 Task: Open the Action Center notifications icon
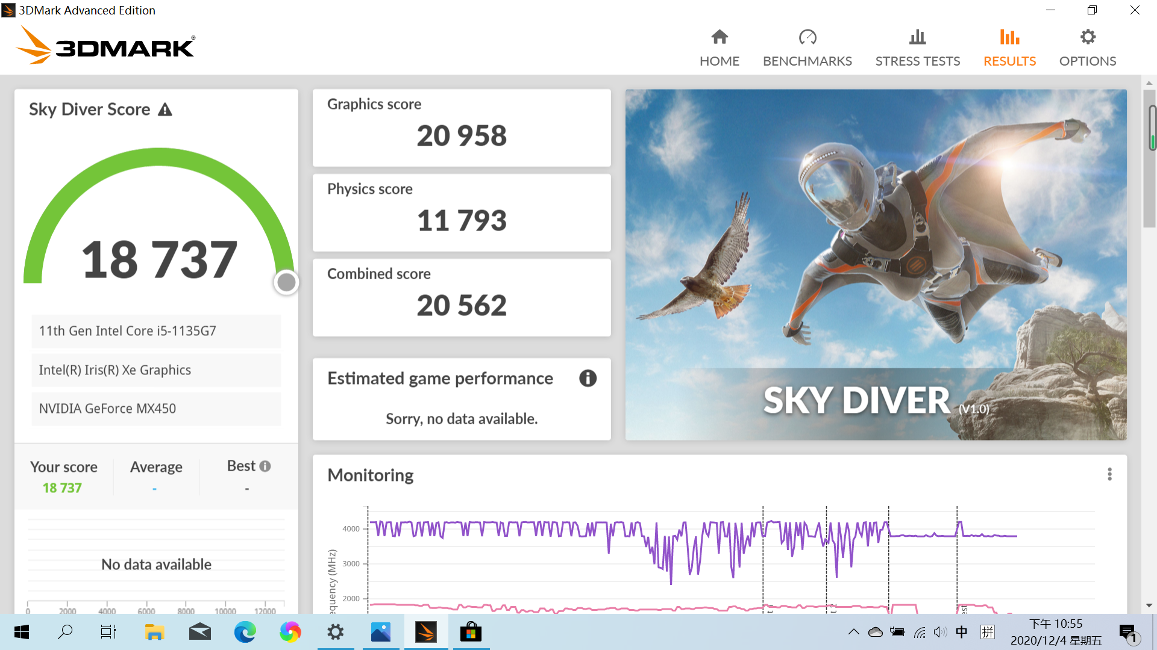1128,633
